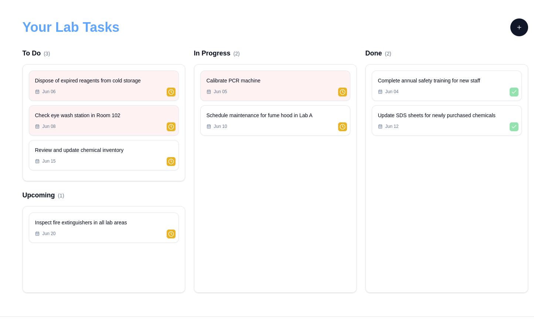This screenshot has height=319, width=534.
Task: Click clock icon on Calibrate PCR machine card
Action: pos(342,92)
